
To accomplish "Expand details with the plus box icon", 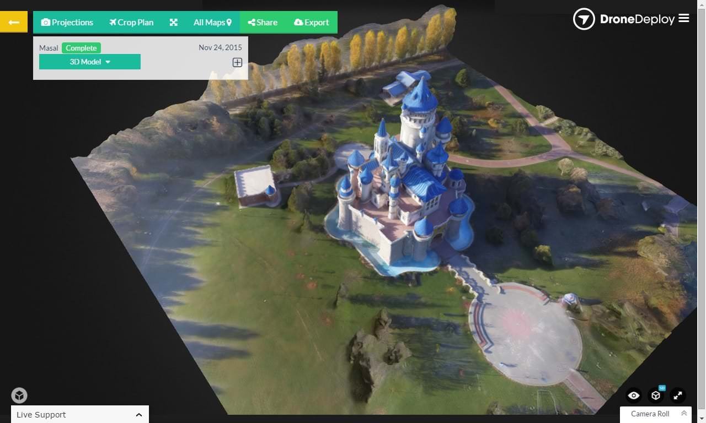I will (x=237, y=62).
